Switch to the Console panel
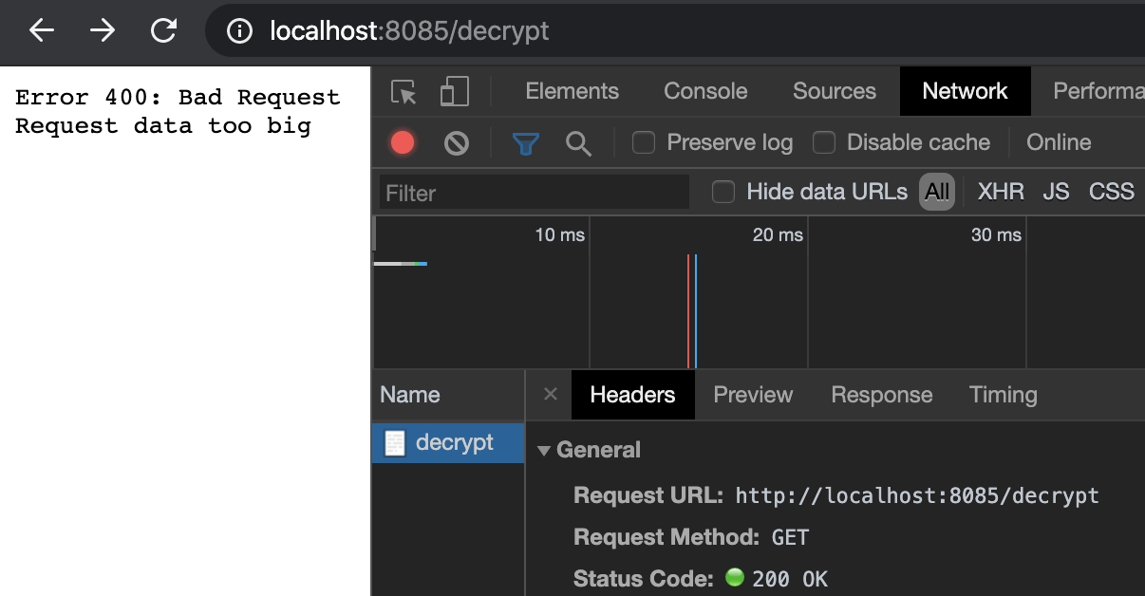 tap(704, 91)
